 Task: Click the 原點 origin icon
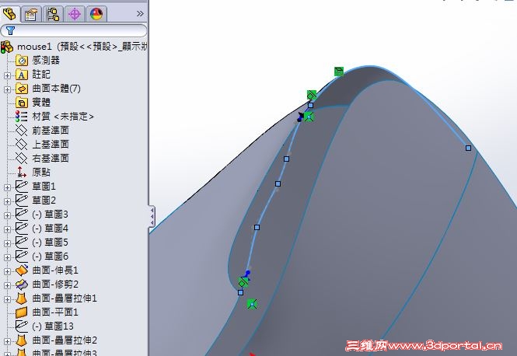tap(22, 172)
